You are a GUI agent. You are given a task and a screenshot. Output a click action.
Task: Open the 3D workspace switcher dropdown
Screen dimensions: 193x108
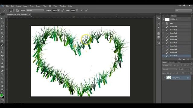tap(184, 10)
